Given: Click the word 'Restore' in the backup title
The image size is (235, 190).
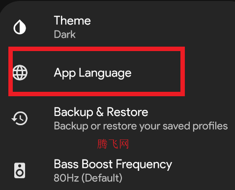Looking at the screenshot, I should (x=127, y=112).
